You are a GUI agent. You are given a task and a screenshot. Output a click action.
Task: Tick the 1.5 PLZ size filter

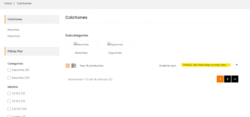click(x=9, y=101)
